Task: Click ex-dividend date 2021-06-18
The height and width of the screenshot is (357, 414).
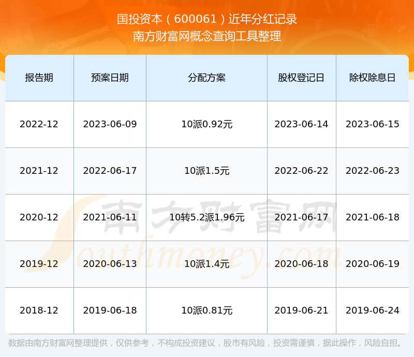Action: tap(372, 217)
